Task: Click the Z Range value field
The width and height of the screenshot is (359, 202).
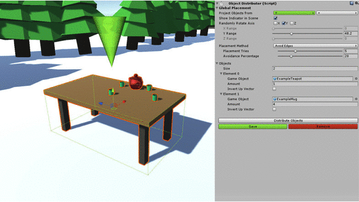Action: (351, 39)
